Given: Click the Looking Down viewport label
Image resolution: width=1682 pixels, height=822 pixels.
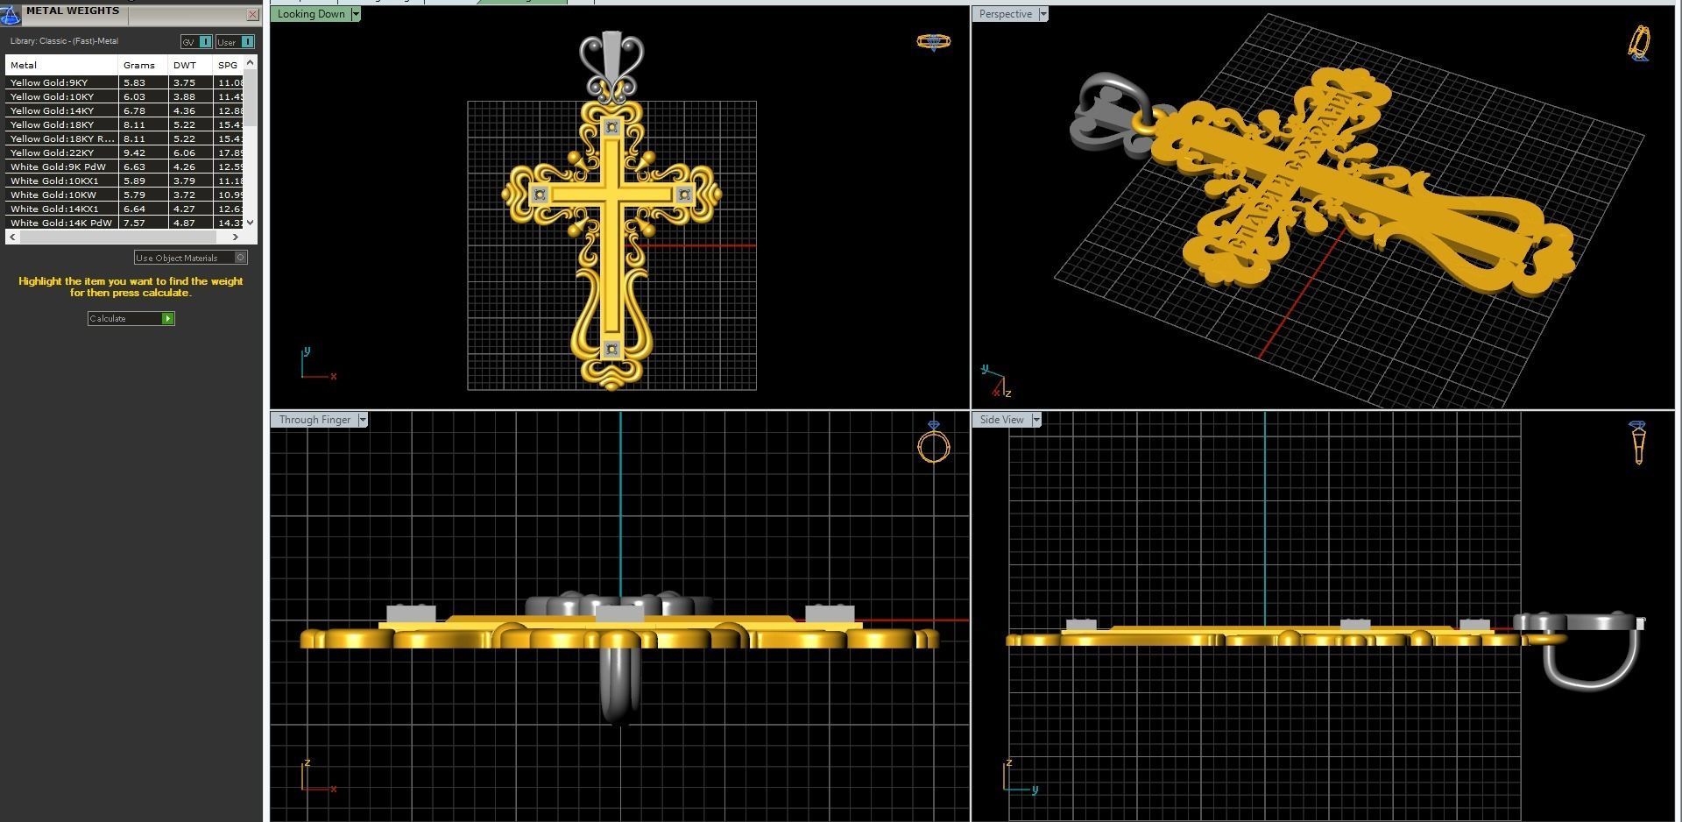Looking at the screenshot, I should click(311, 14).
